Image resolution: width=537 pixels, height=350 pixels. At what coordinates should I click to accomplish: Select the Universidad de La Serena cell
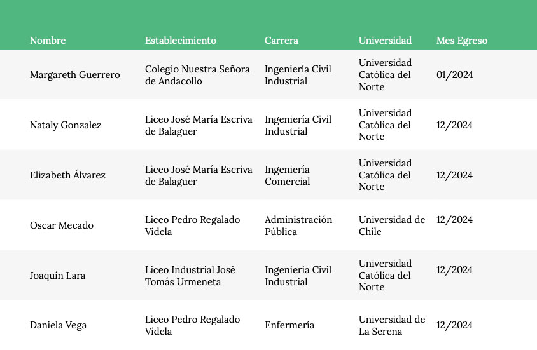(392, 325)
